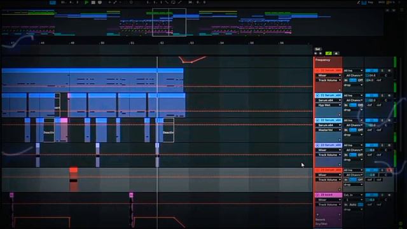Toggle the blue Follow button in the top bar
This screenshot has width=407, height=229.
click(53, 3)
